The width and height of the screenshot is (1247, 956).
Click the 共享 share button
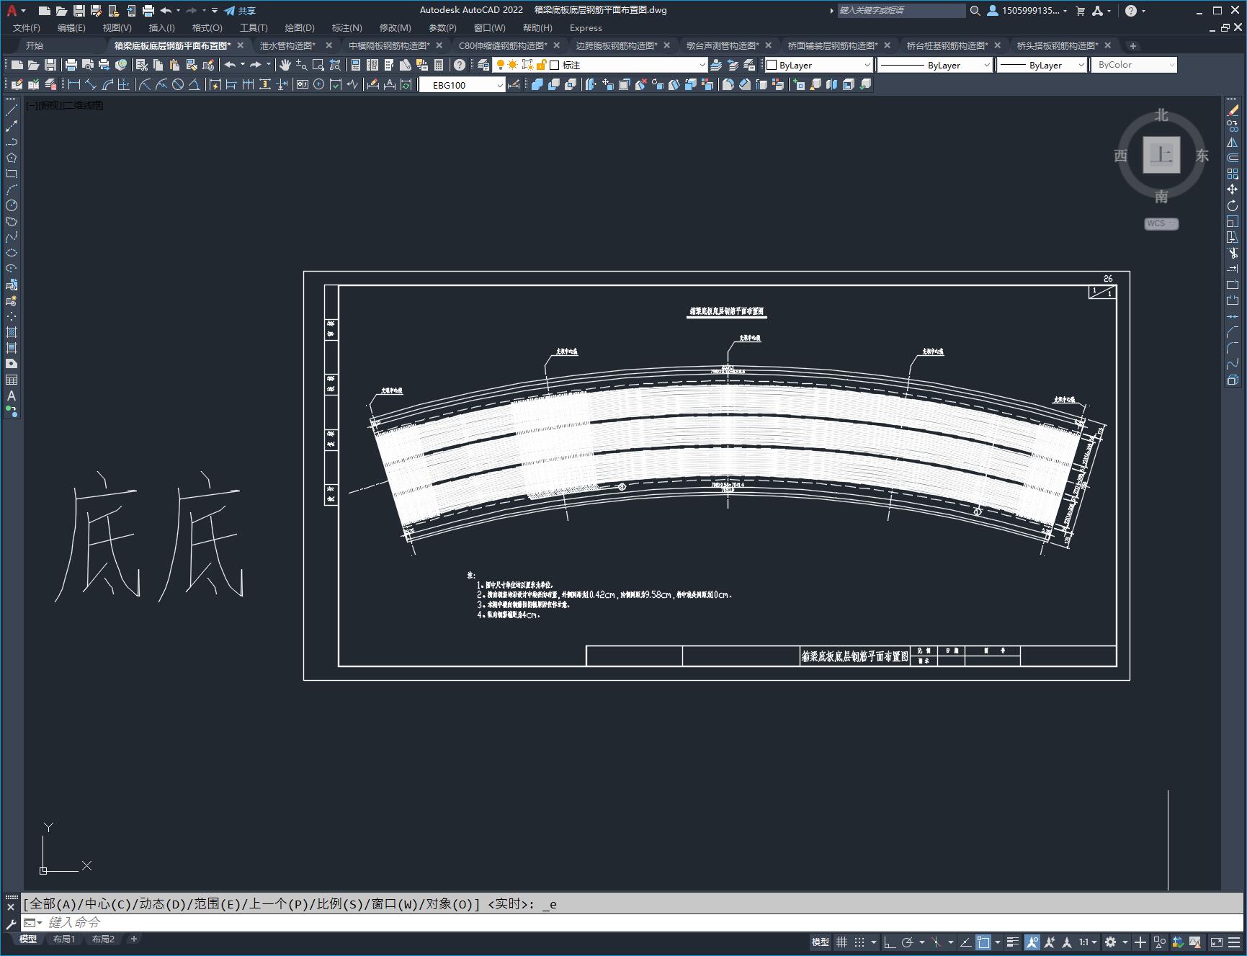click(x=240, y=11)
